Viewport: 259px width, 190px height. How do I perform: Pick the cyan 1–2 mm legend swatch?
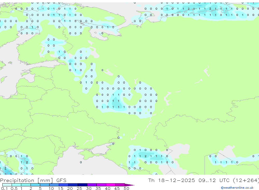point(26,185)
